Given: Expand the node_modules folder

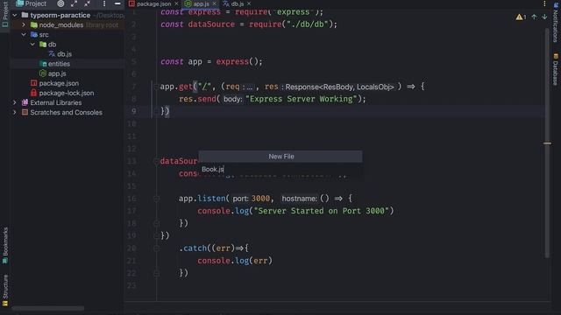Looking at the screenshot, I should [24, 25].
